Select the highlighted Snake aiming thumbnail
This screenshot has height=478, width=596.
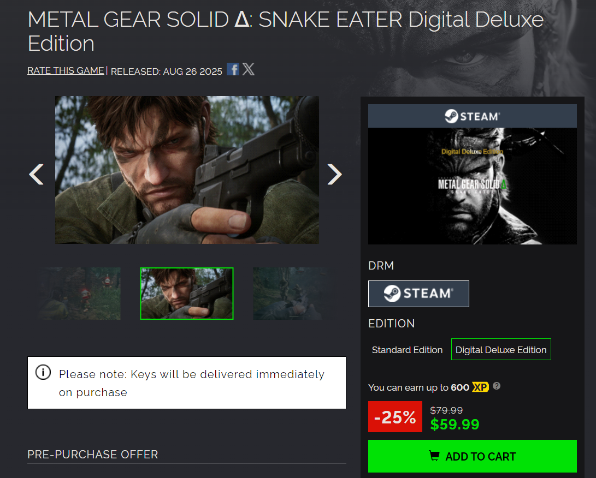click(x=187, y=294)
